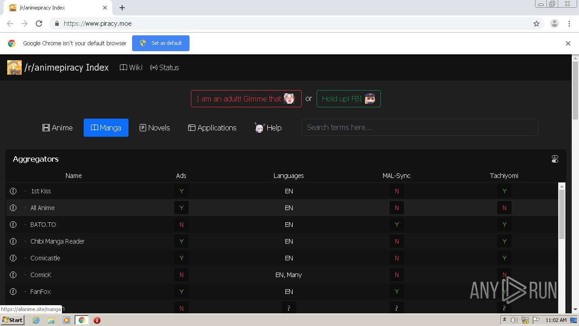Set Chrome as the default browser
Image resolution: width=579 pixels, height=326 pixels.
point(161,43)
